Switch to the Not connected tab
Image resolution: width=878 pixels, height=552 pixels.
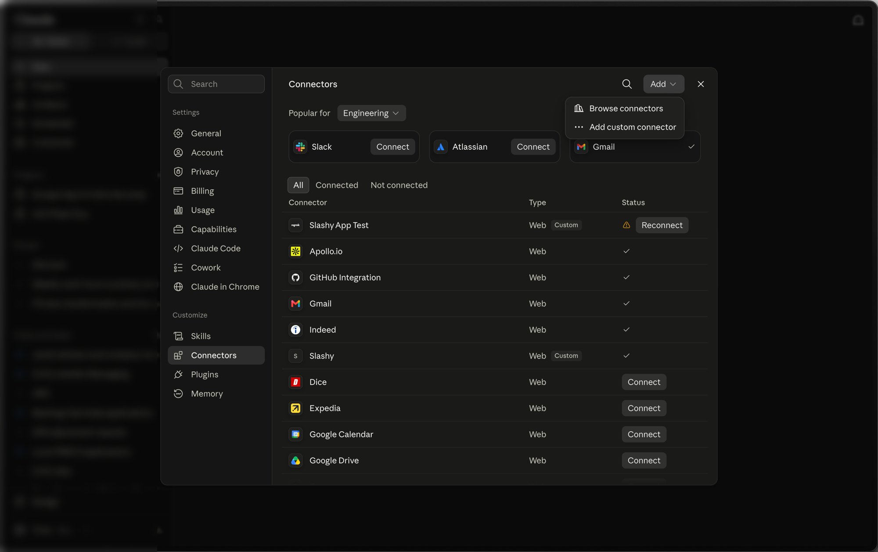(399, 185)
